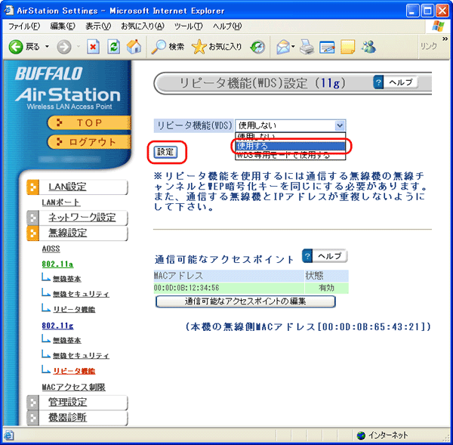The image size is (453, 445).
Task: Click the Home icon in toolbar
Action: click(134, 47)
